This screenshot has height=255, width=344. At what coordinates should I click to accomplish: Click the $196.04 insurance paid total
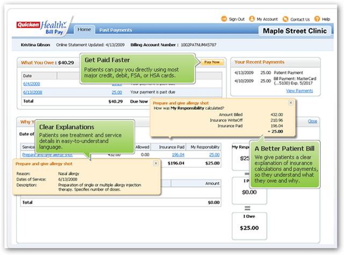[176, 163]
